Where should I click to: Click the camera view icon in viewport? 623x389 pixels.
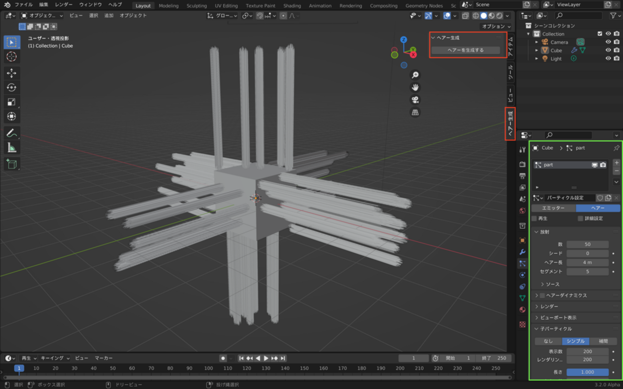click(415, 100)
